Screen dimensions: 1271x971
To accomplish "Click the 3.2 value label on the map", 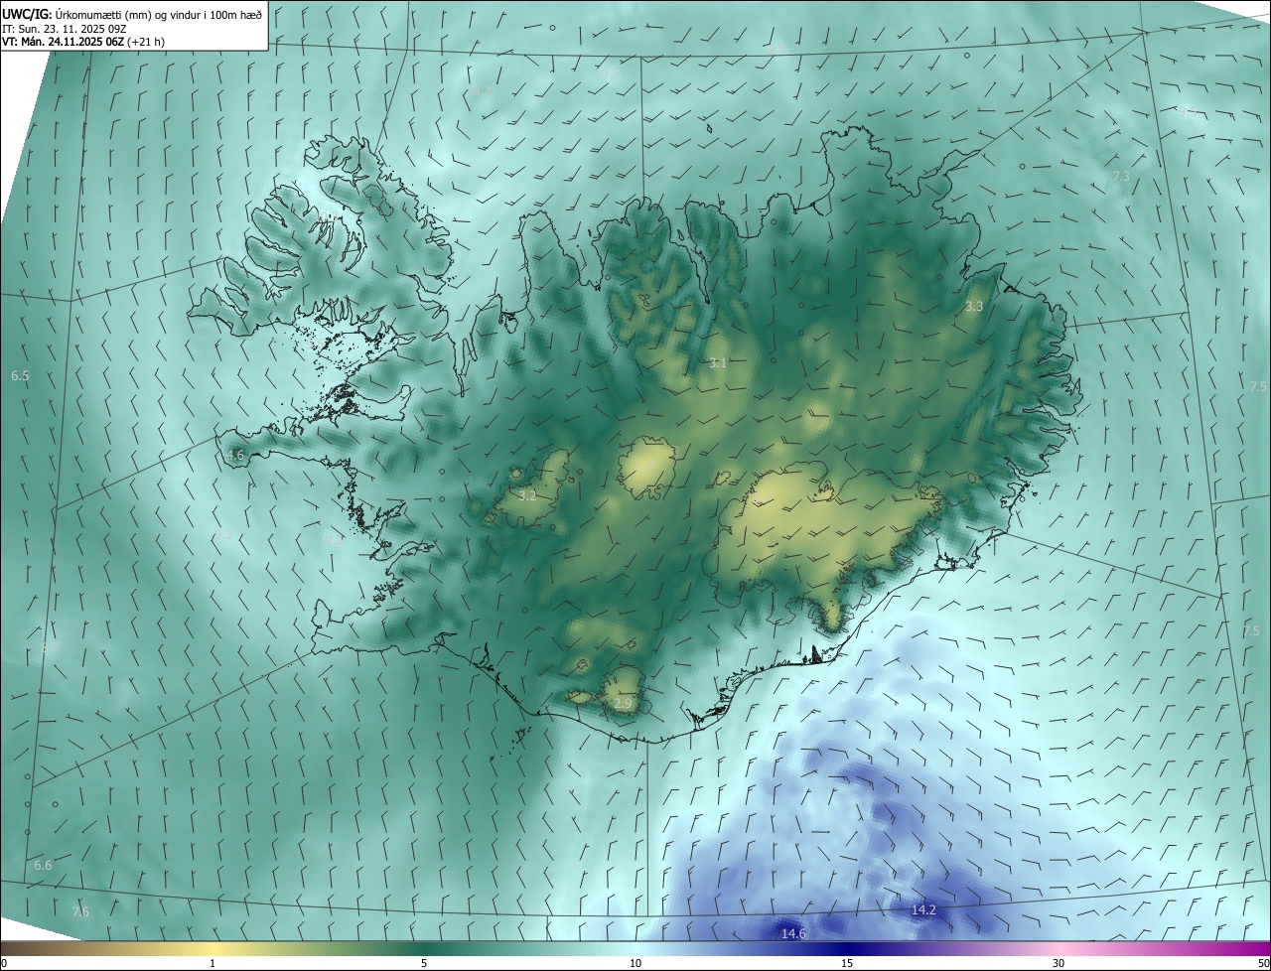I will 527,494.
